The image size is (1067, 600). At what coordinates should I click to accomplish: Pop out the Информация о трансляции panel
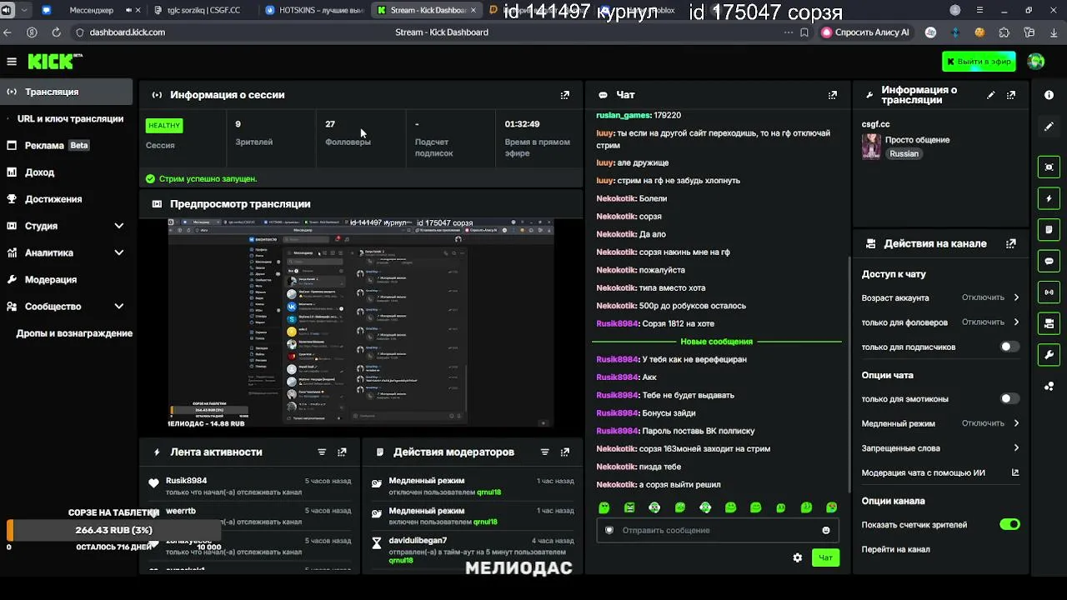1011,95
